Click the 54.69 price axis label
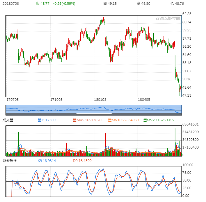This screenshot has width=206, height=202. click(187, 55)
